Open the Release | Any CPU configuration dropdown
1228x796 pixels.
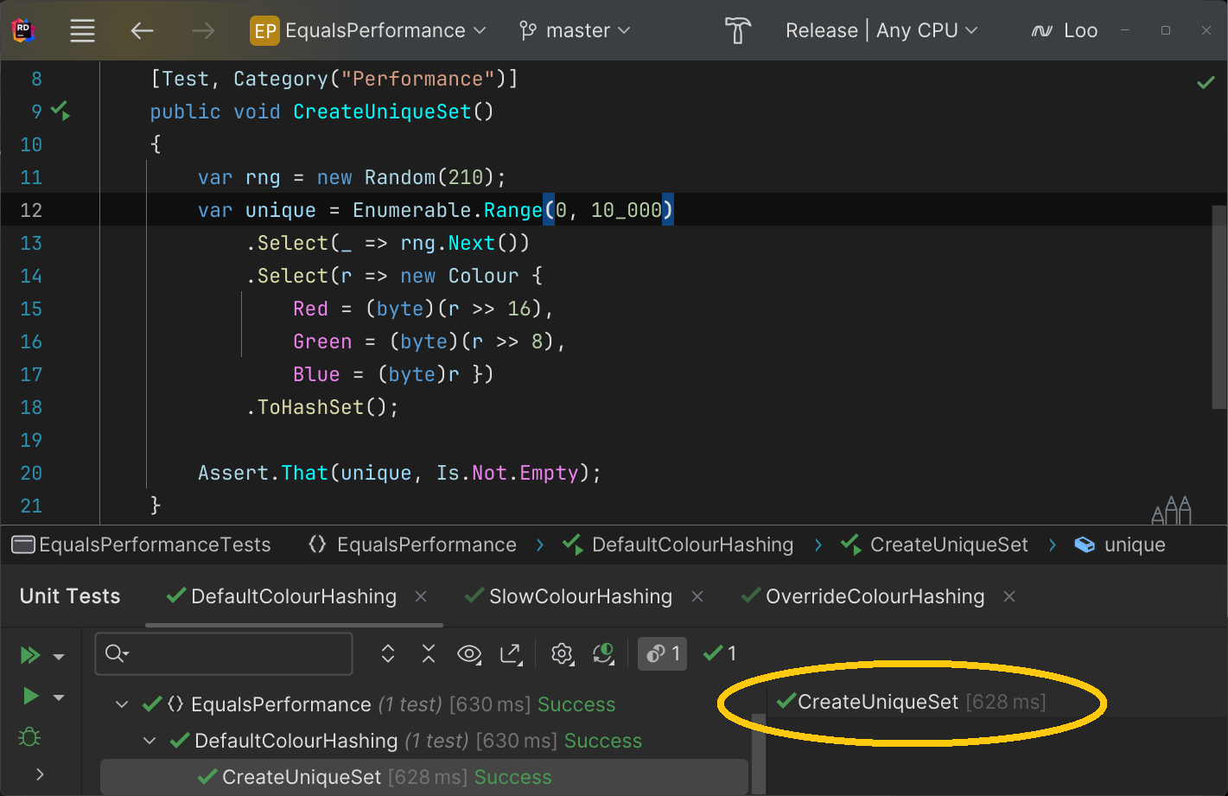click(x=881, y=31)
